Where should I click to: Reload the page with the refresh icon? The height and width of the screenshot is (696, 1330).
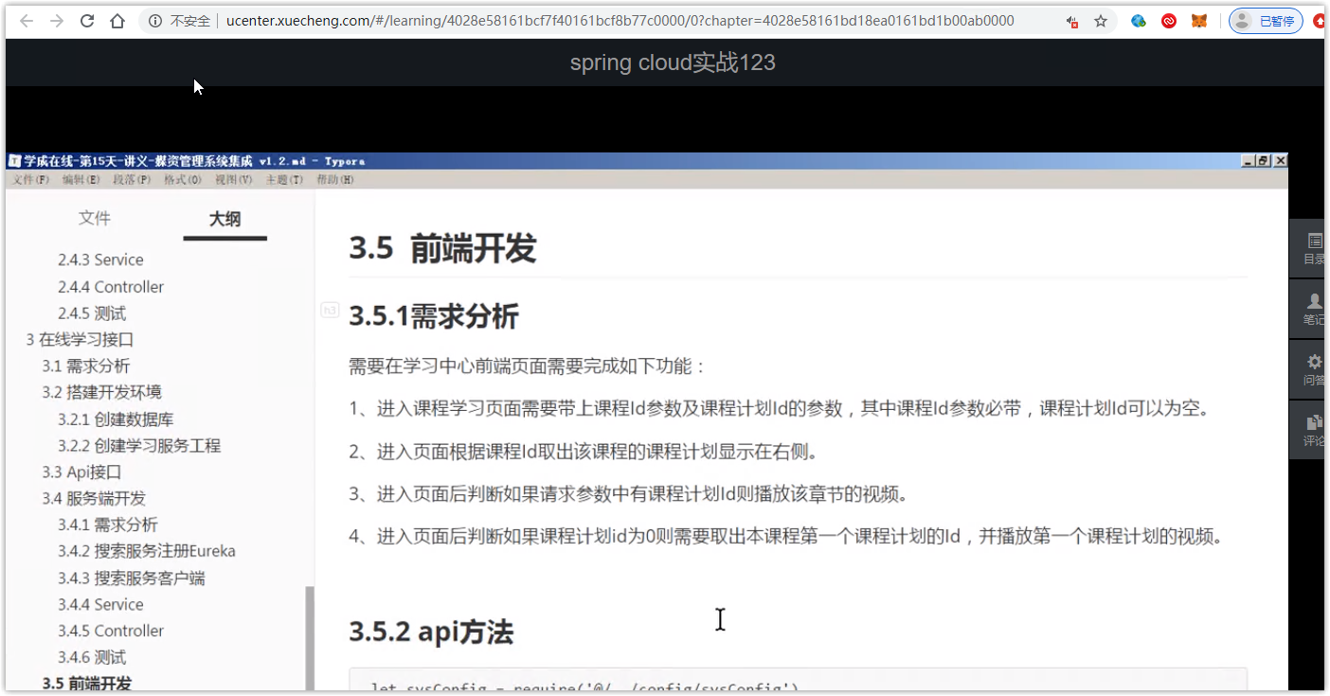(87, 21)
